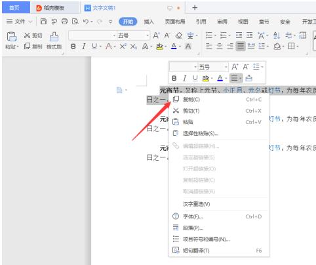
Task: Activate the Format Painter (格式刷) tool
Action: 54,41
